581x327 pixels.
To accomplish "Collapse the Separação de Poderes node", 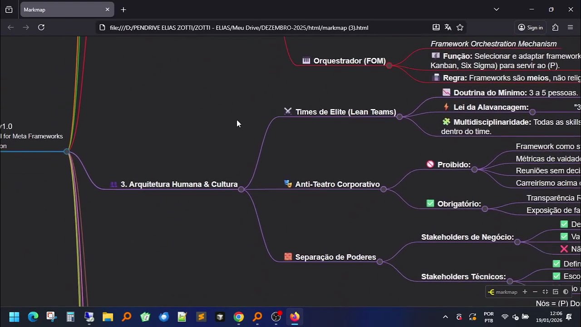I will [x=379, y=262].
